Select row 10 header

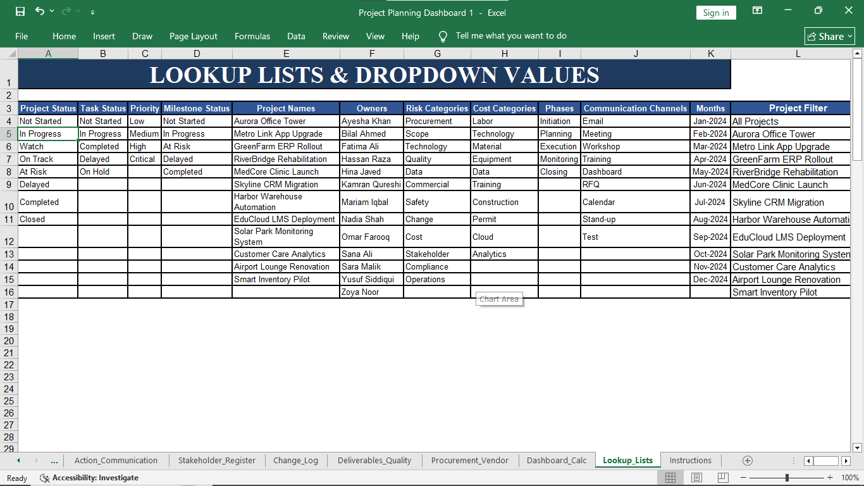(x=9, y=202)
